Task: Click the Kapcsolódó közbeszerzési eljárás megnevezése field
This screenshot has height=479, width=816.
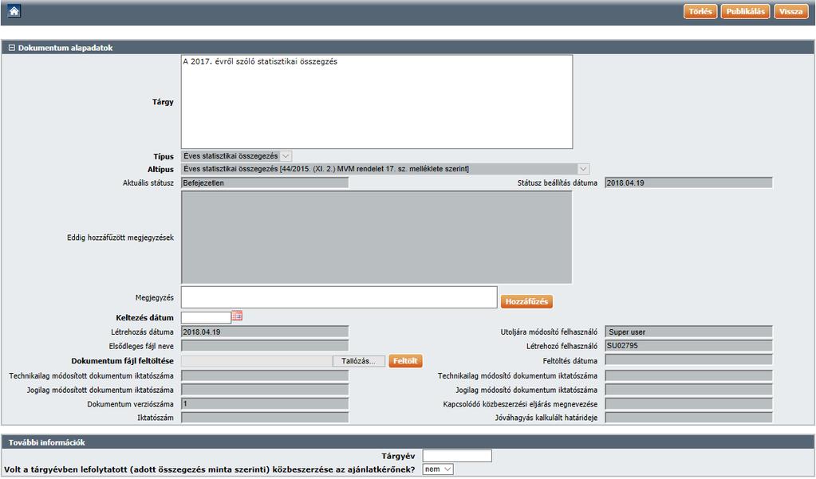Action: point(688,404)
